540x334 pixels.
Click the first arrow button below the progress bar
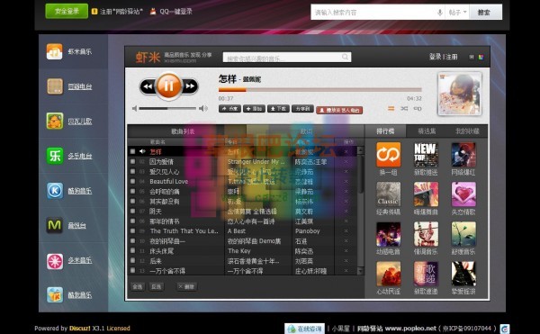(x=229, y=109)
